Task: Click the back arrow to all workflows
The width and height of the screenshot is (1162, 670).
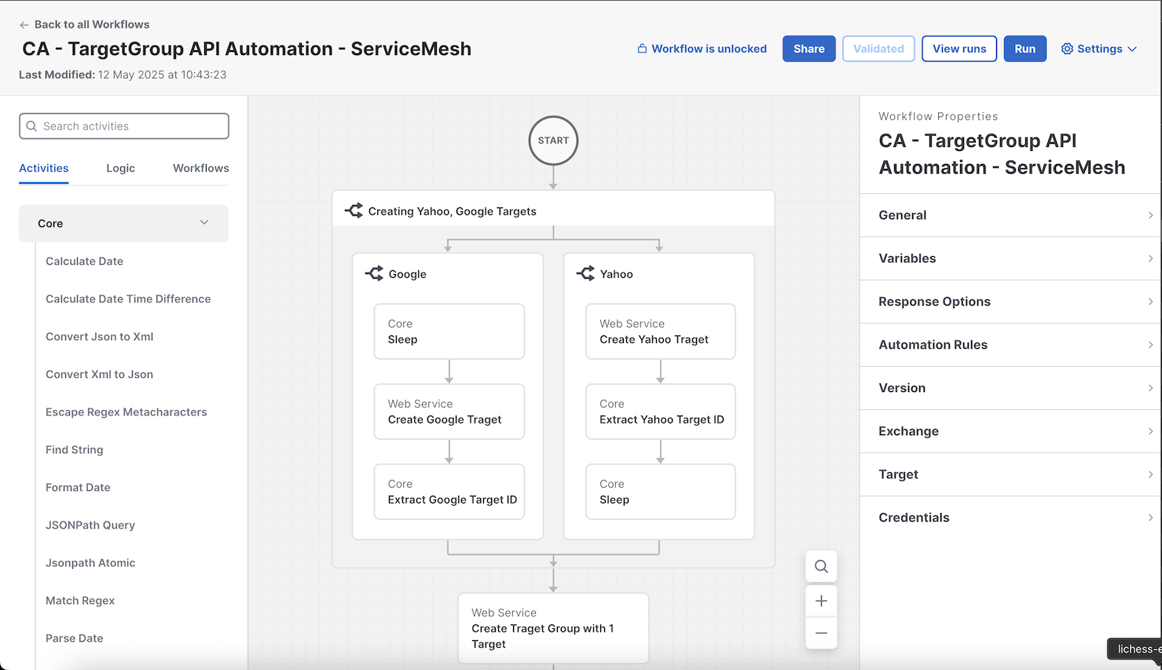Action: pos(24,24)
